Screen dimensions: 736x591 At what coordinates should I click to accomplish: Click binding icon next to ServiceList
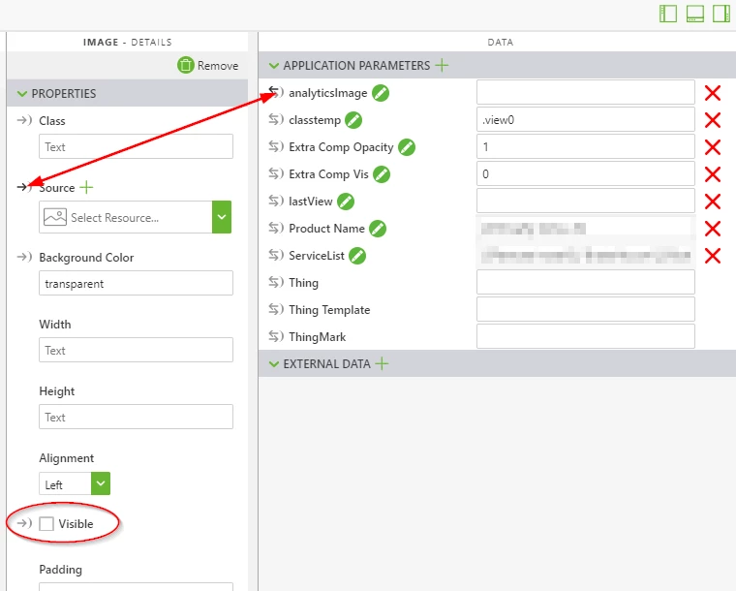coord(276,256)
